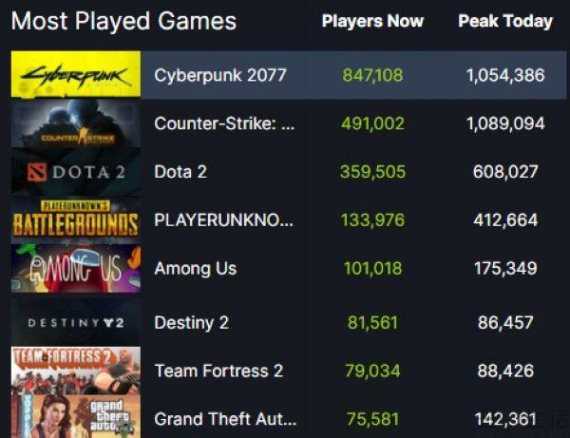Open the Cyberpunk 2077 yellow banner thumbnail

pos(76,74)
